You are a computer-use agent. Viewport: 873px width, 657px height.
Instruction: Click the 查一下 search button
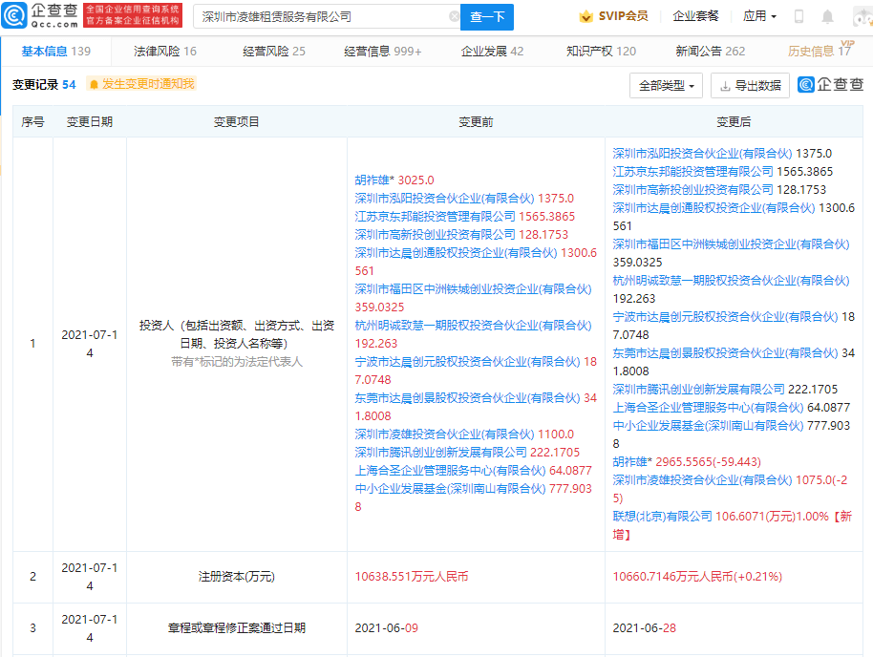point(487,16)
